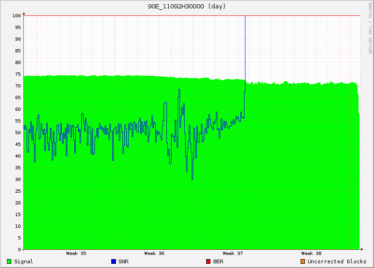The image size is (374, 268).
Task: Click the red BER legend swatch
Action: pos(208,261)
